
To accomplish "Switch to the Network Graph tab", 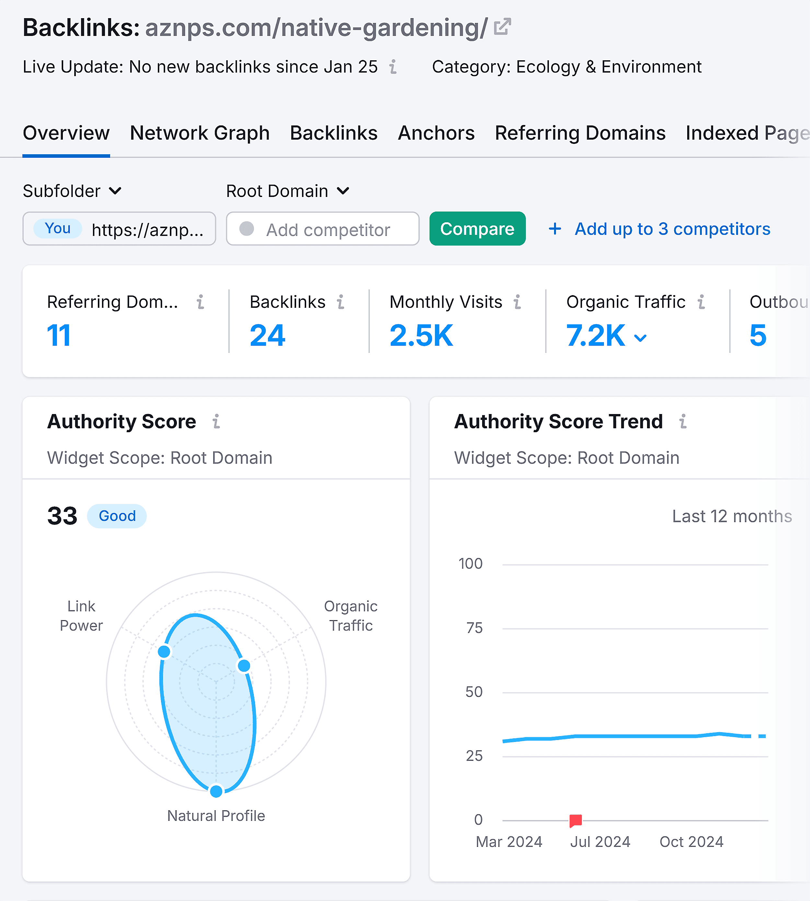I will click(199, 133).
